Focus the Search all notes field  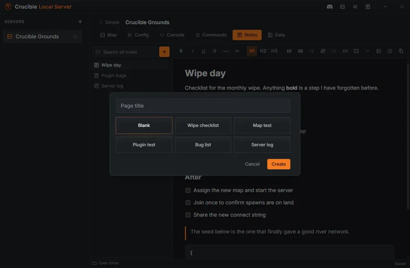point(125,52)
